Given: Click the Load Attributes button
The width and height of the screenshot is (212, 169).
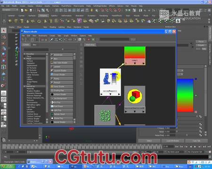Looking at the screenshot, I should pos(172,141).
